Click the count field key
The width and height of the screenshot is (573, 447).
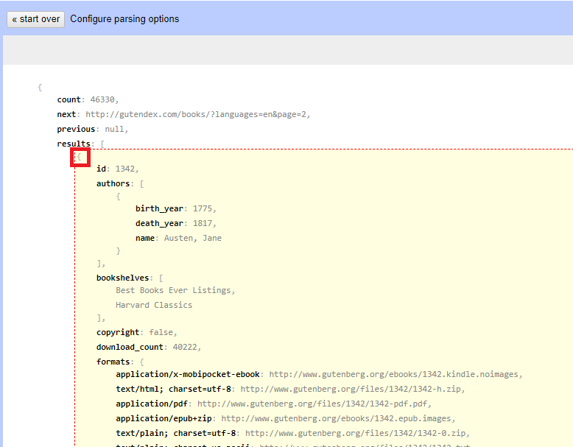point(68,99)
